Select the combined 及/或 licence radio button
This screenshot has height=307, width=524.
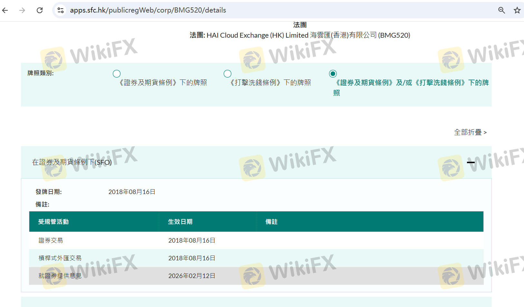[x=333, y=74]
